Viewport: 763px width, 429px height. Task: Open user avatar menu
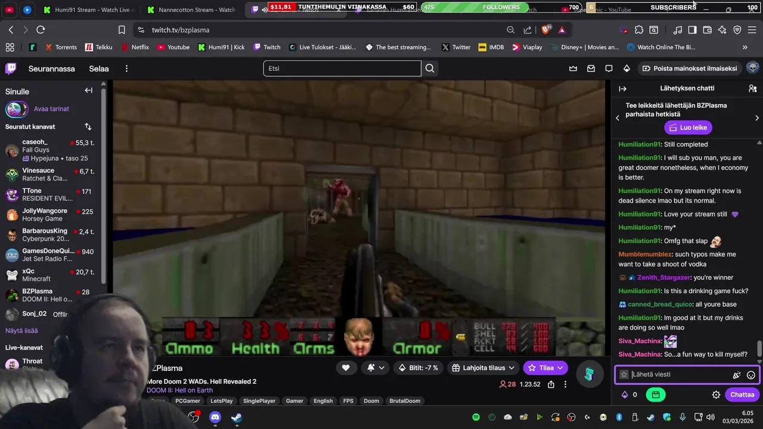click(752, 68)
